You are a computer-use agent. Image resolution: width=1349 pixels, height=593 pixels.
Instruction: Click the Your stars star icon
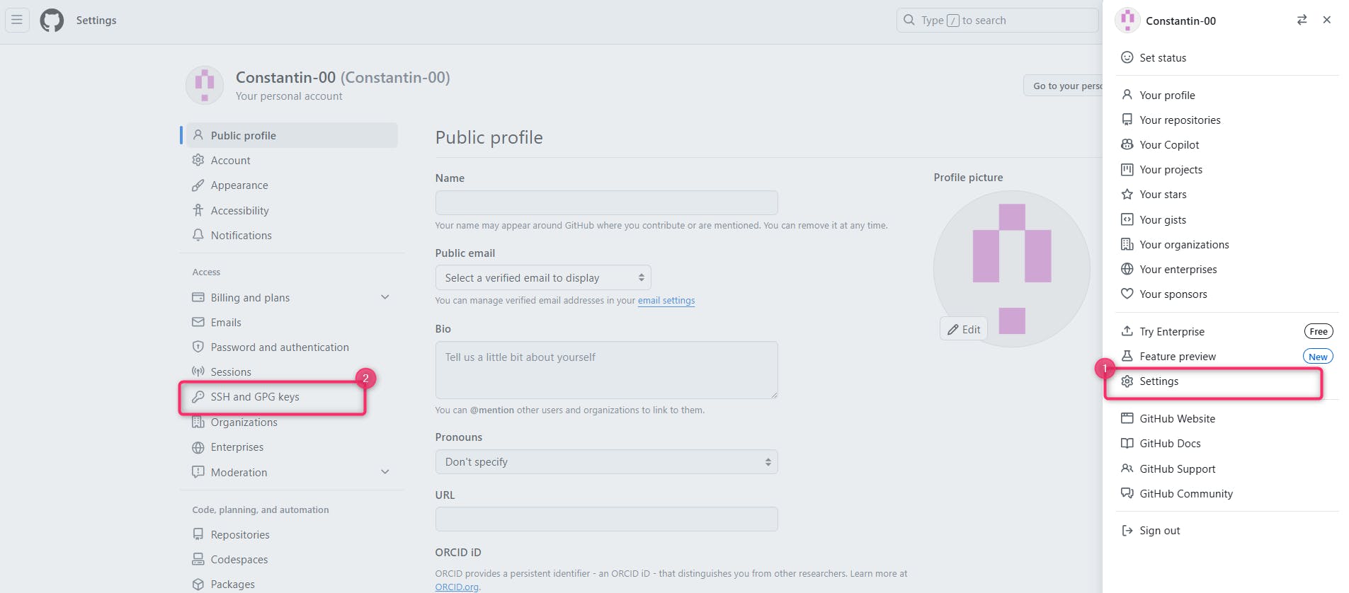click(1127, 194)
